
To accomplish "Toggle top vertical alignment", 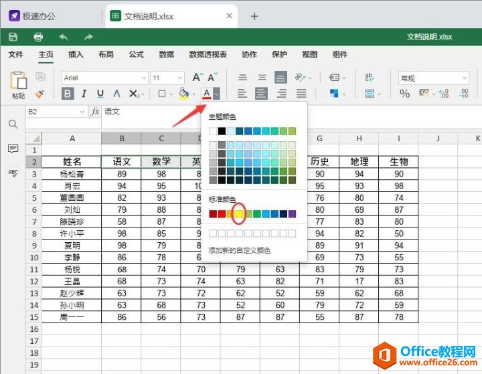I will pos(242,77).
